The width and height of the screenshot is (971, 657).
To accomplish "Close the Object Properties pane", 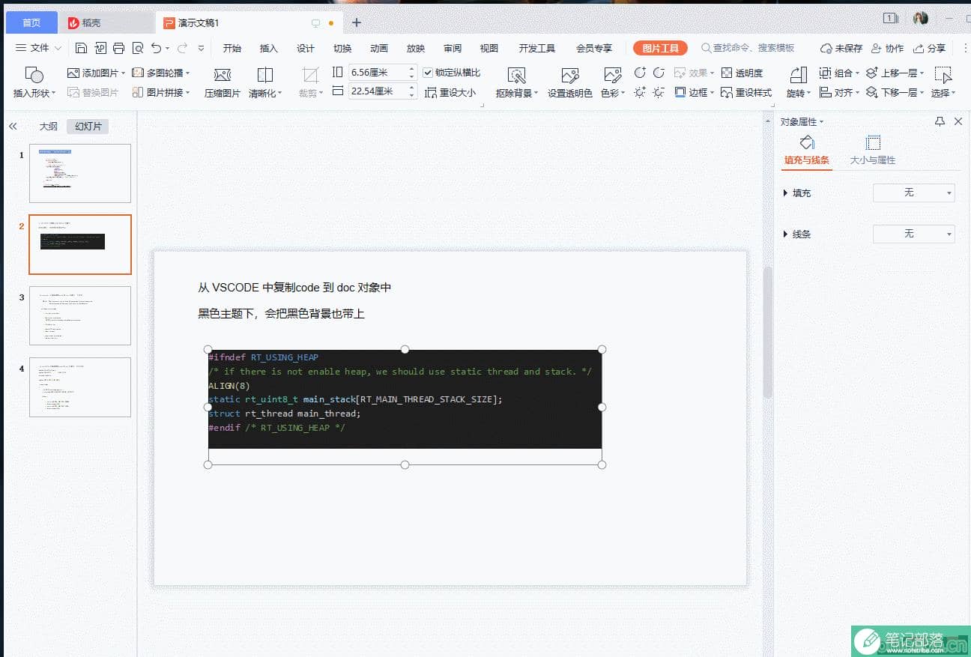I will [x=958, y=121].
